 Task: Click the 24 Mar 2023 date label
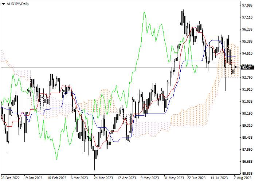coord(103,178)
